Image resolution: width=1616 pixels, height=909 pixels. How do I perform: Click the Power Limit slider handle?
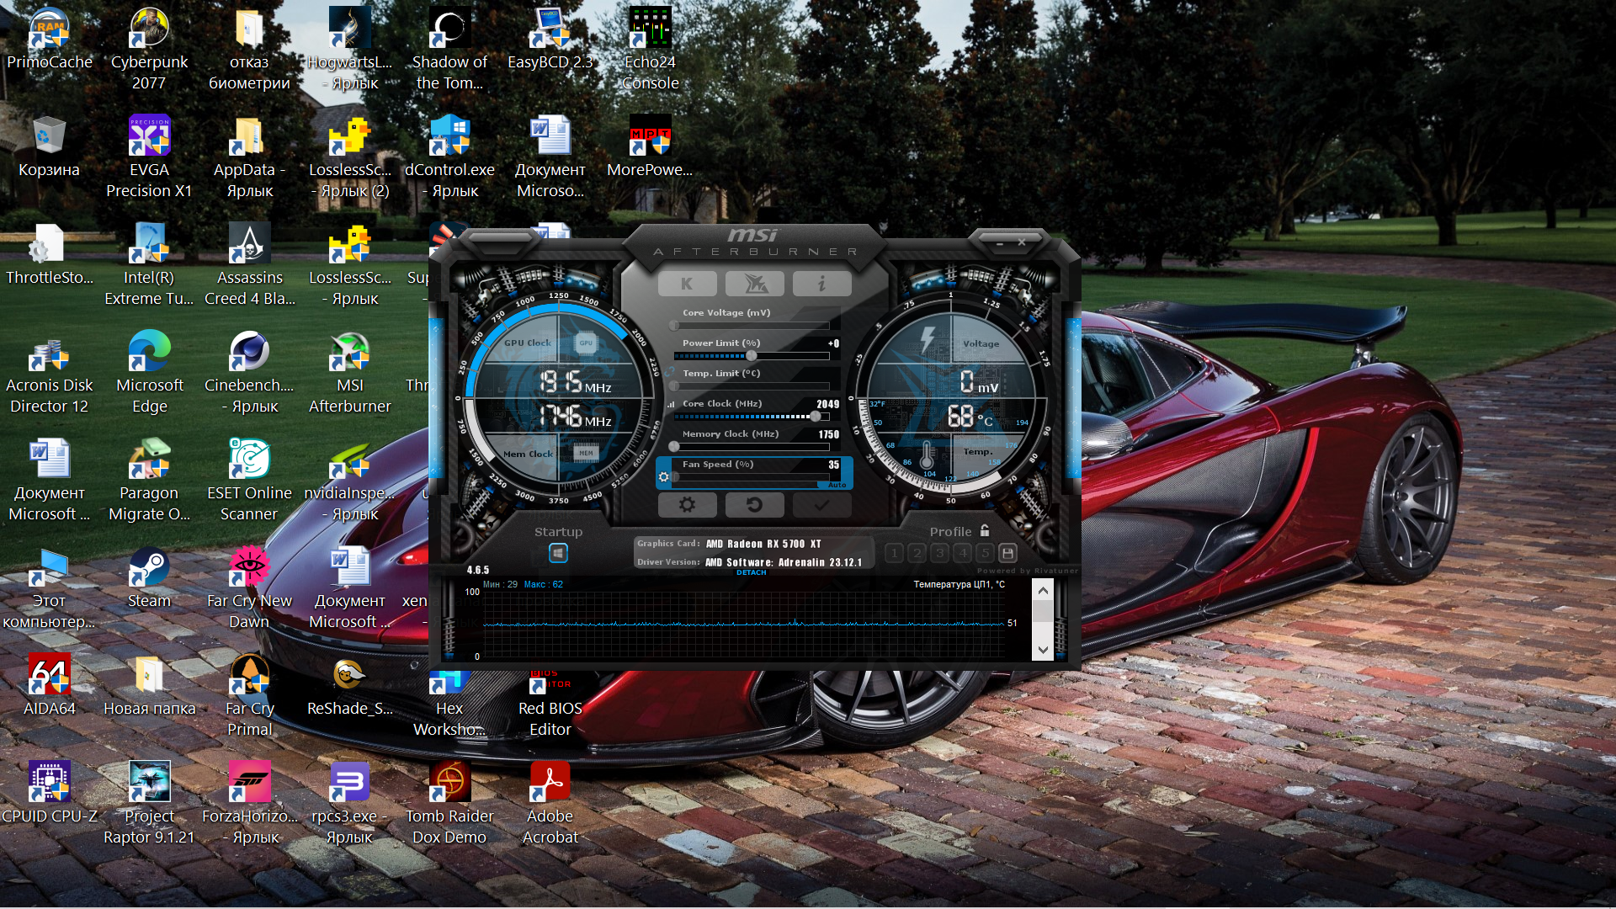(751, 355)
